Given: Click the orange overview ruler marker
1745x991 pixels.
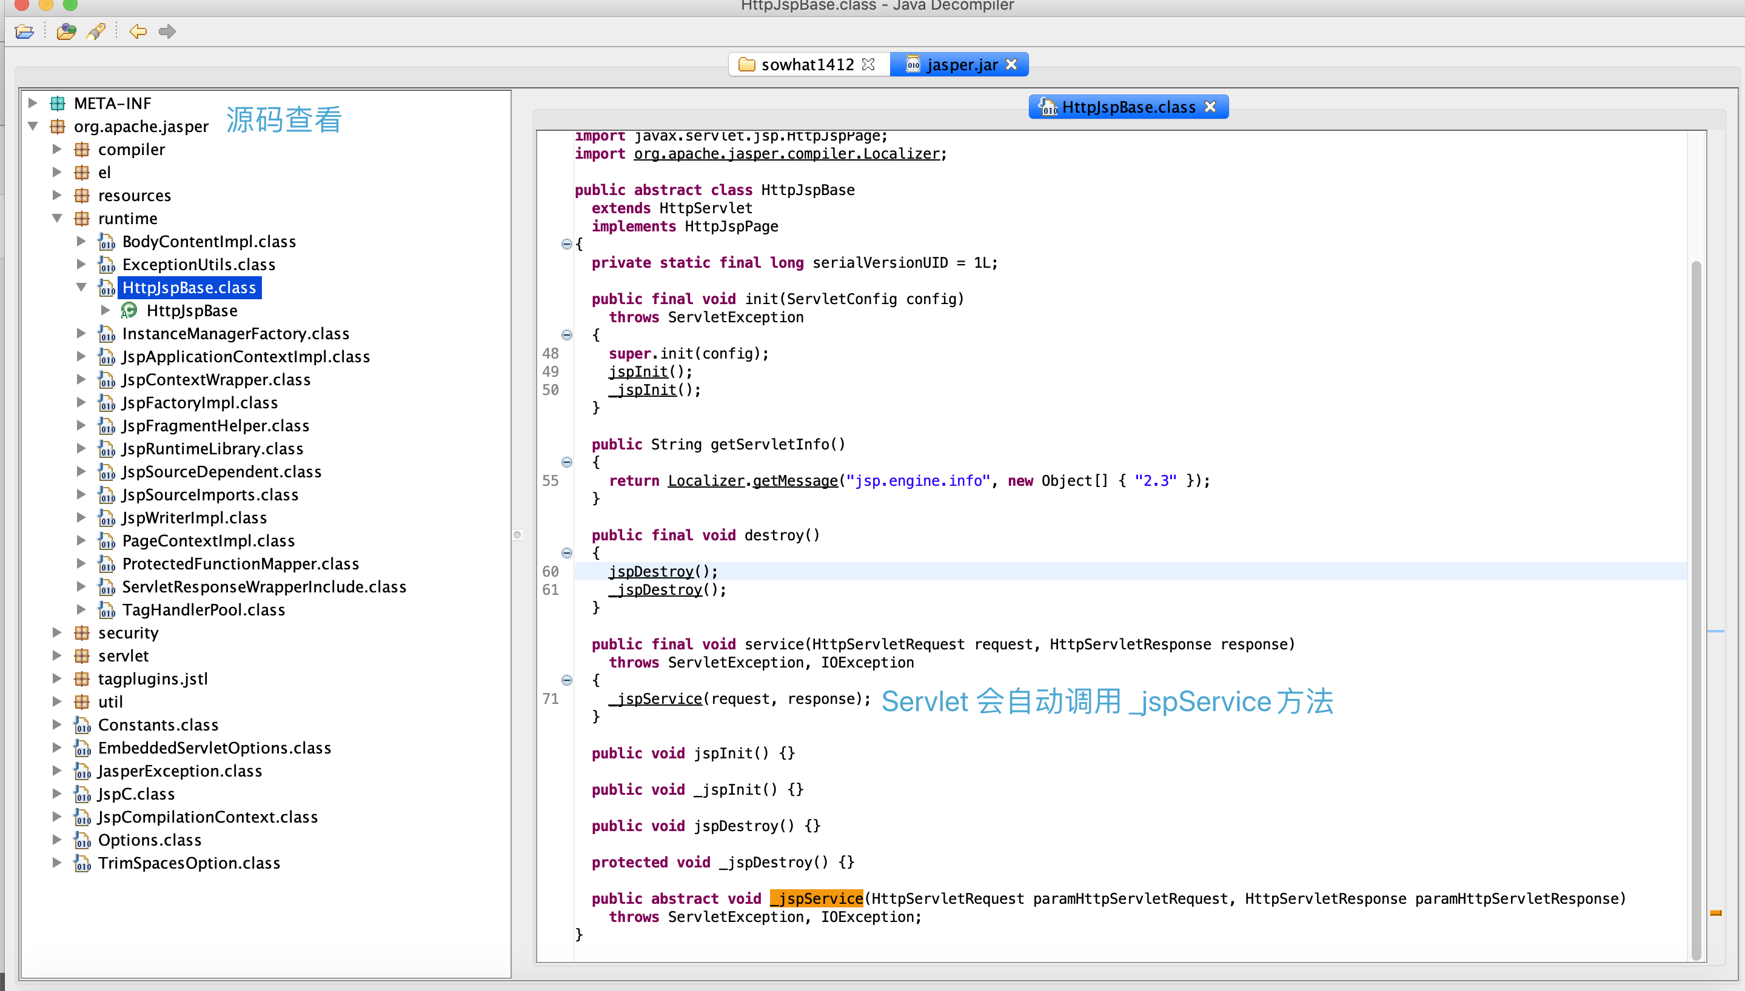Looking at the screenshot, I should pos(1716,913).
